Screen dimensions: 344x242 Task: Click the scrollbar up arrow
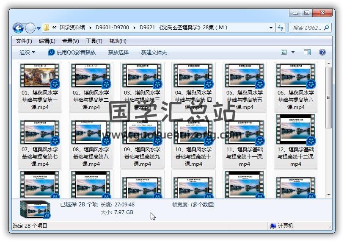[329, 63]
